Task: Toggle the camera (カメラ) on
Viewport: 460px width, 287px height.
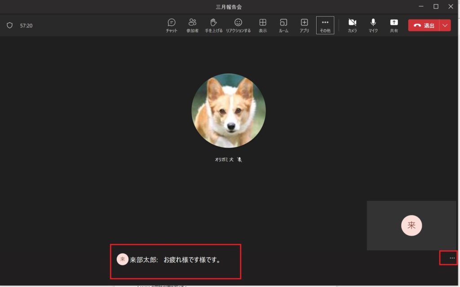Action: (x=352, y=25)
